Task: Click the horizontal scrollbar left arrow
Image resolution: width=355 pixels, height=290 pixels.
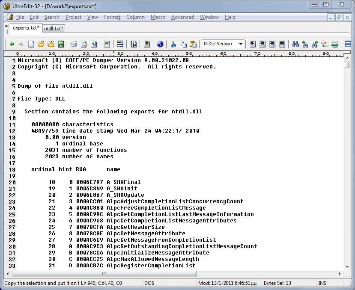Action: (x=8, y=274)
